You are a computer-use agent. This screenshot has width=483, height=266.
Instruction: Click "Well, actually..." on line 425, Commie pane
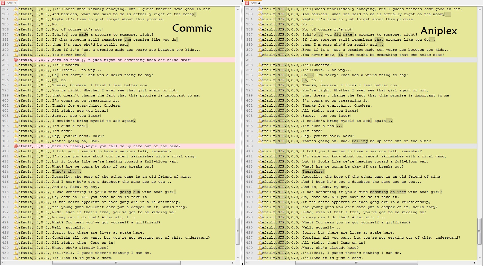pos(71,227)
